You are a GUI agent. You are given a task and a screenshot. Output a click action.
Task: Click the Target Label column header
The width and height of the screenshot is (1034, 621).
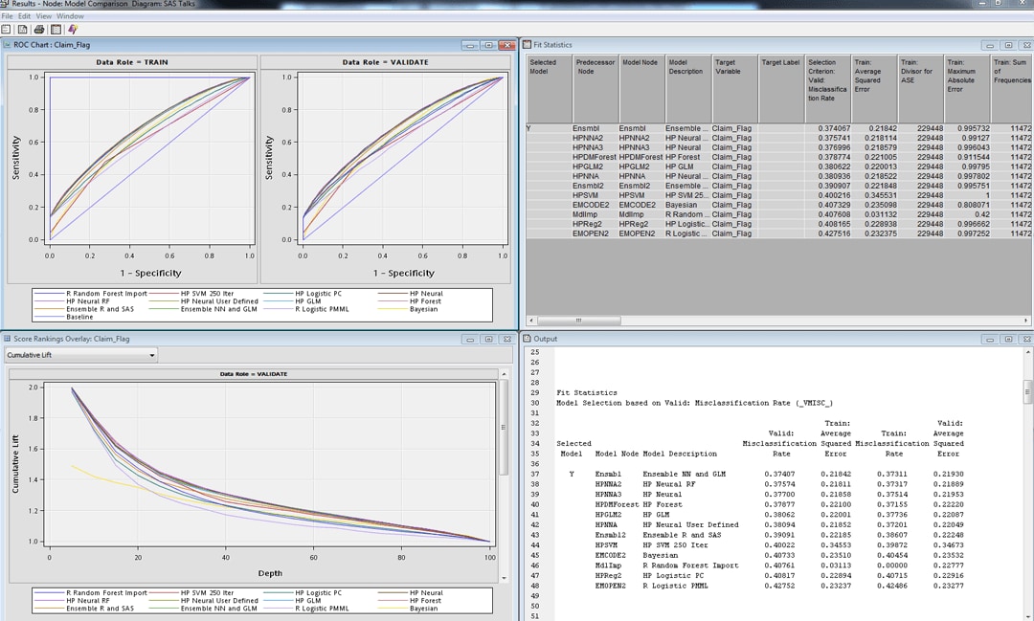point(781,89)
